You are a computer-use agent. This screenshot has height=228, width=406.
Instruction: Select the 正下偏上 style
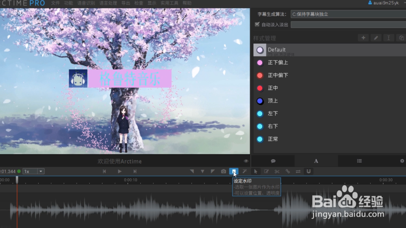tap(278, 62)
